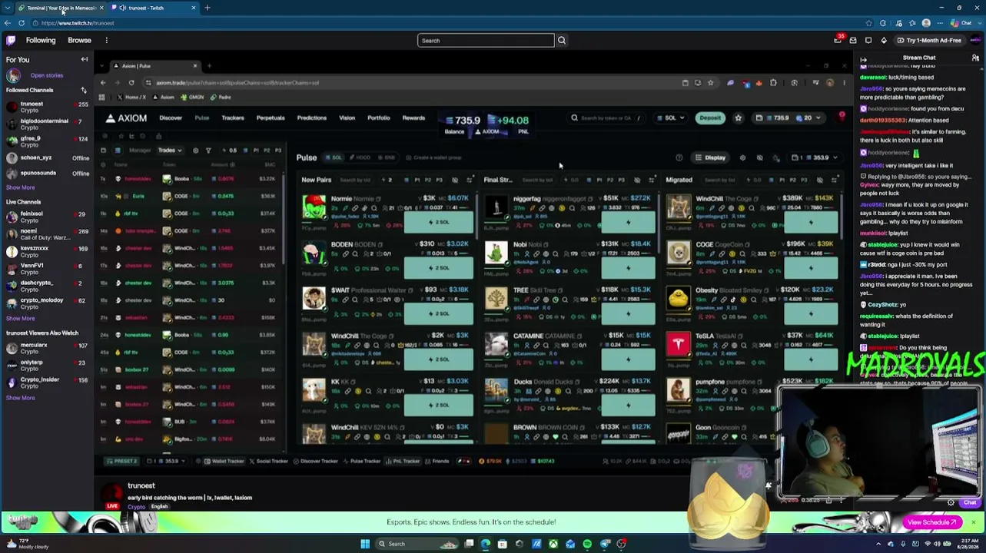Select Perpetuals in the streamed Axiom nav
986x553 pixels.
[x=271, y=118]
